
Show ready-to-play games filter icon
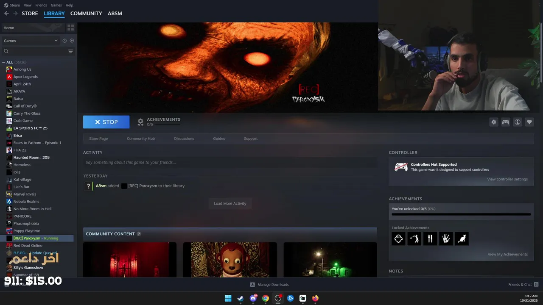(72, 41)
